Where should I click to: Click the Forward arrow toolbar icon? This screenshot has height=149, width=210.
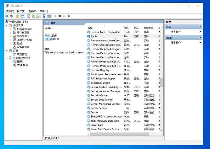(x=11, y=16)
